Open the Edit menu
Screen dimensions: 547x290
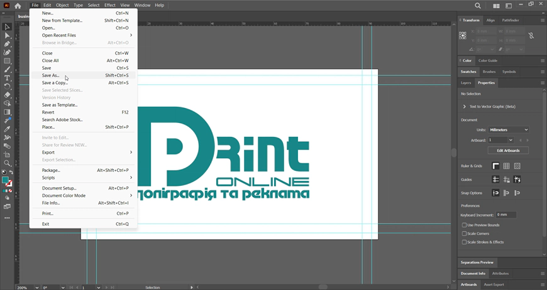pyautogui.click(x=47, y=5)
